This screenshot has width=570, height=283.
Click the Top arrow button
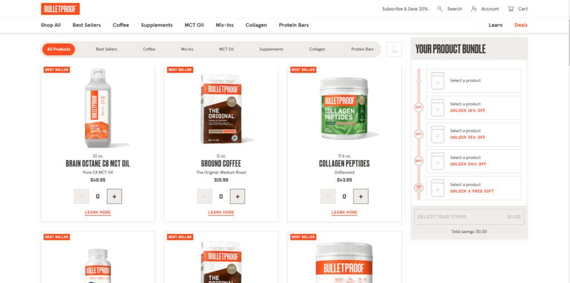pyautogui.click(x=395, y=49)
